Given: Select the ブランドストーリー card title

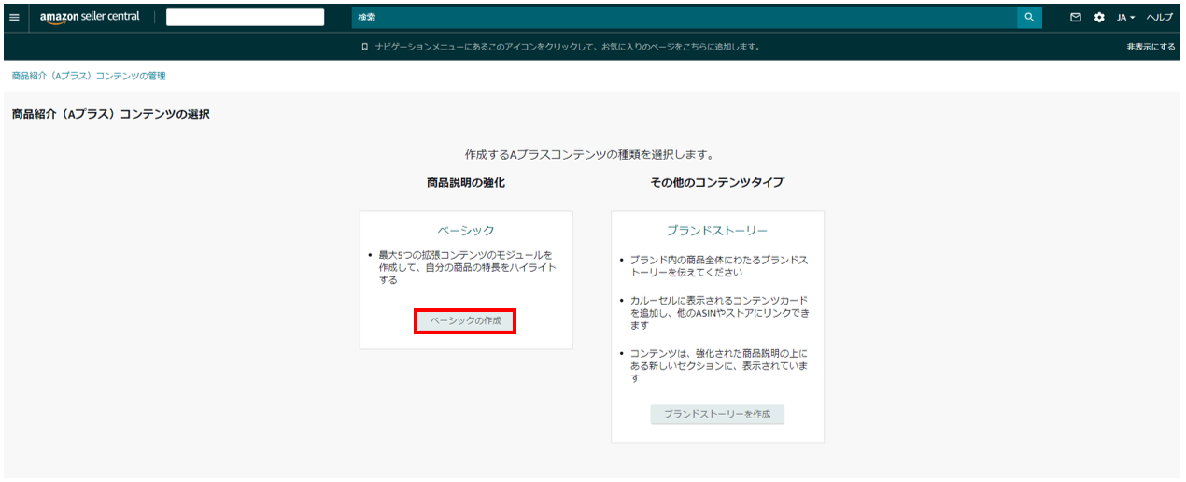Looking at the screenshot, I should tap(717, 230).
